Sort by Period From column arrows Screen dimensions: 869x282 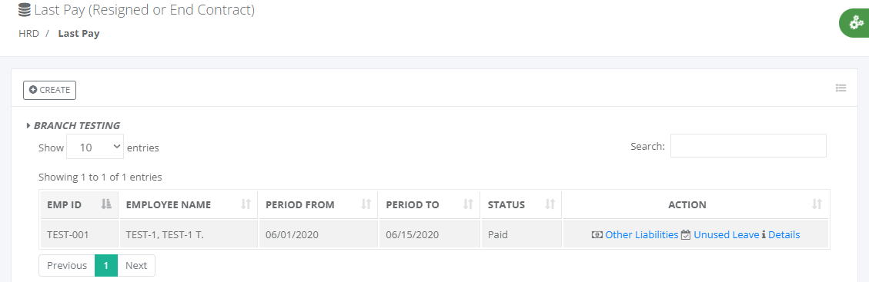[366, 204]
